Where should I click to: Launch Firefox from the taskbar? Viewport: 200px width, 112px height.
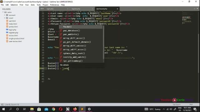[75, 109]
